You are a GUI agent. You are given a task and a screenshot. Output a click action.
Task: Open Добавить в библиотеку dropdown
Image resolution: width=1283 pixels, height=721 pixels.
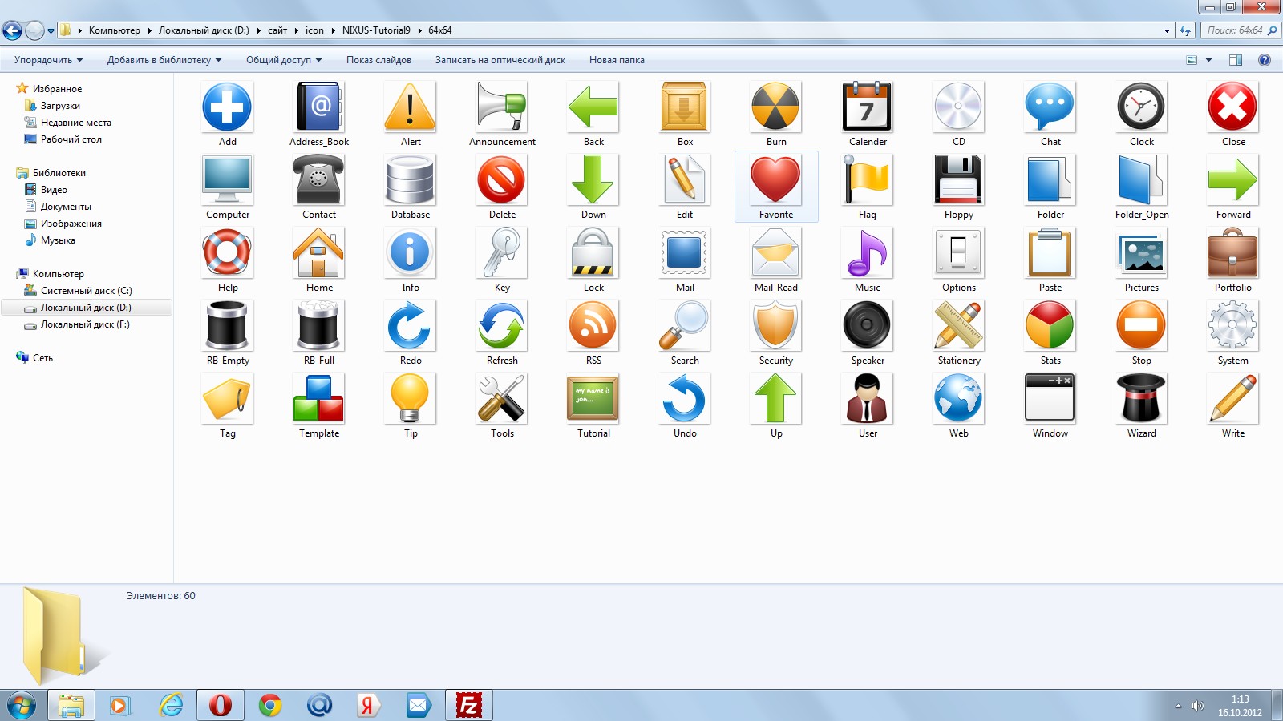(x=164, y=60)
